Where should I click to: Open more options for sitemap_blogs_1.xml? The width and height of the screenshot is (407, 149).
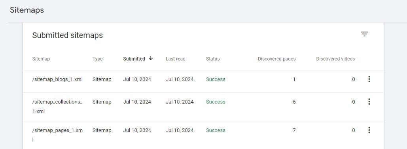(369, 79)
